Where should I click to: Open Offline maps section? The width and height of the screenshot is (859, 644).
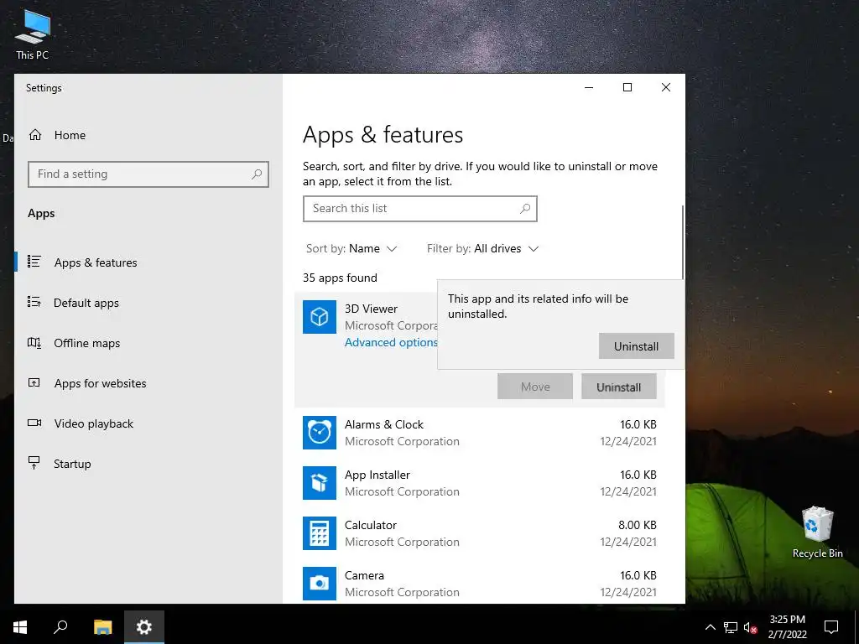click(x=87, y=343)
